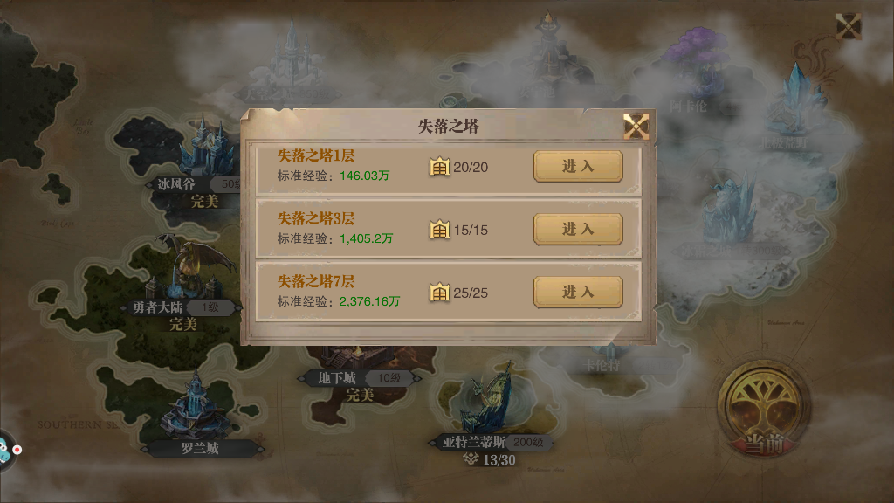
Task: Click the floating assistant icon at bottom-left
Action: click(8, 451)
